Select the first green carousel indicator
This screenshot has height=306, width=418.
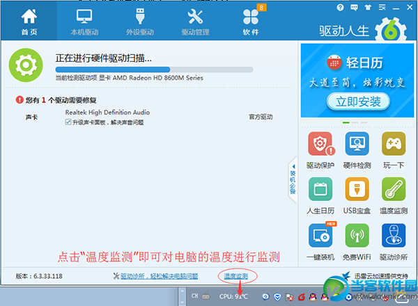(346, 122)
